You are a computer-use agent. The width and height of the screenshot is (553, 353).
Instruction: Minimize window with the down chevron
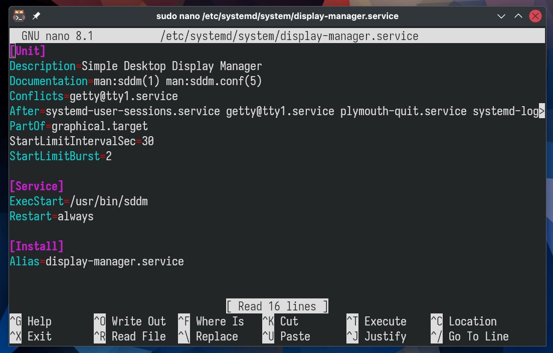[501, 16]
